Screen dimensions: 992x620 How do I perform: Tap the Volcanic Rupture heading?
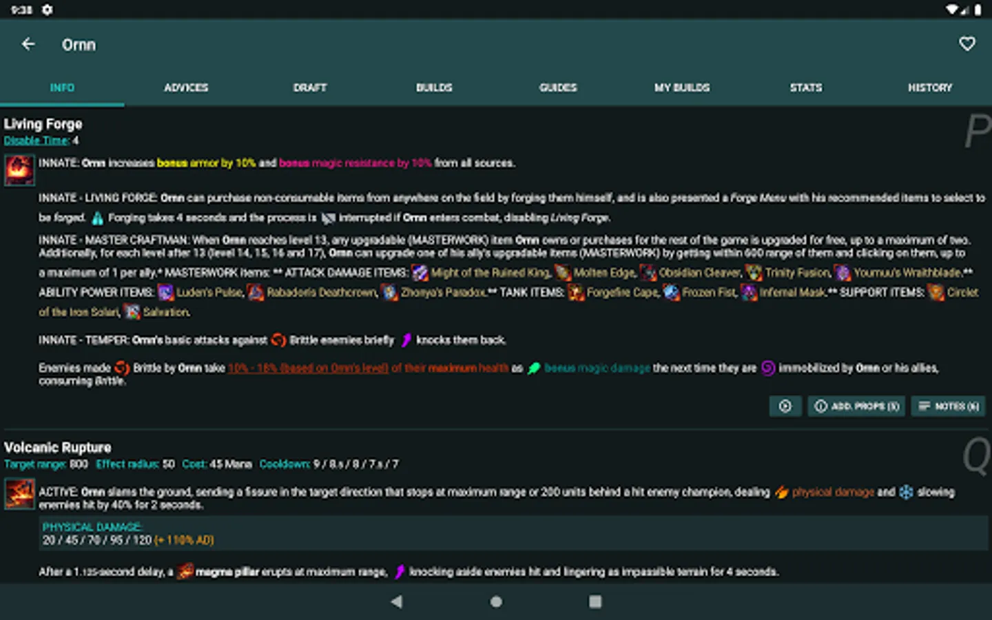(57, 448)
